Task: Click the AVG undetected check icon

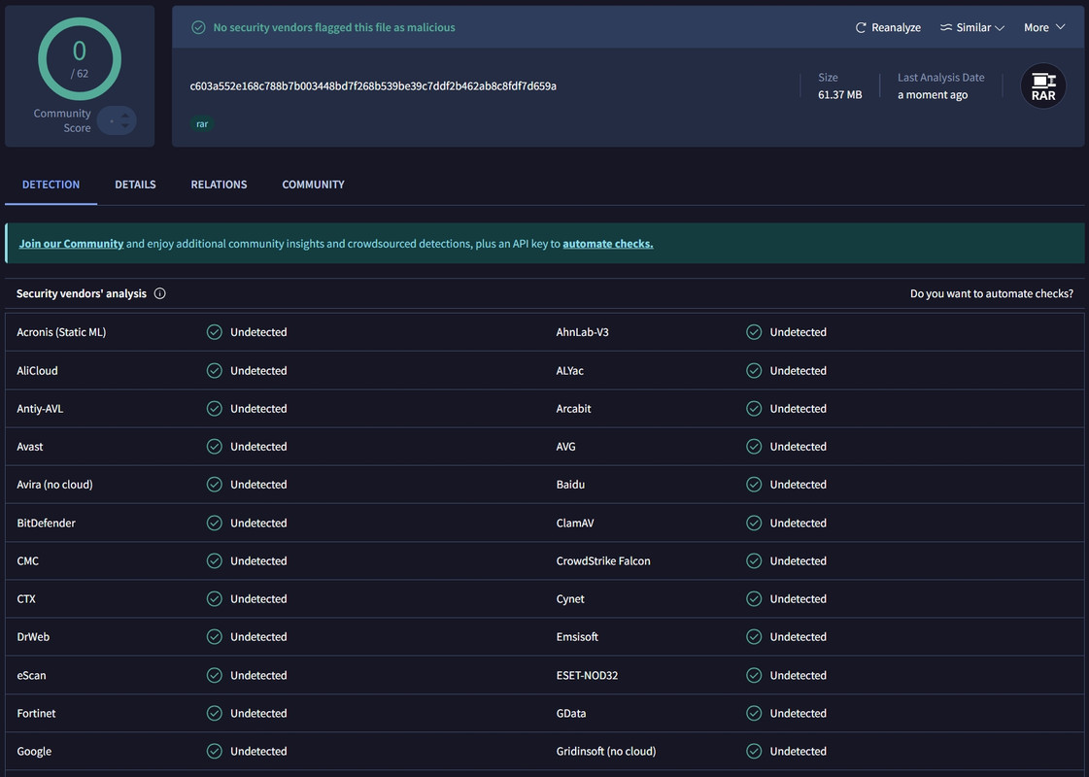Action: (x=754, y=447)
